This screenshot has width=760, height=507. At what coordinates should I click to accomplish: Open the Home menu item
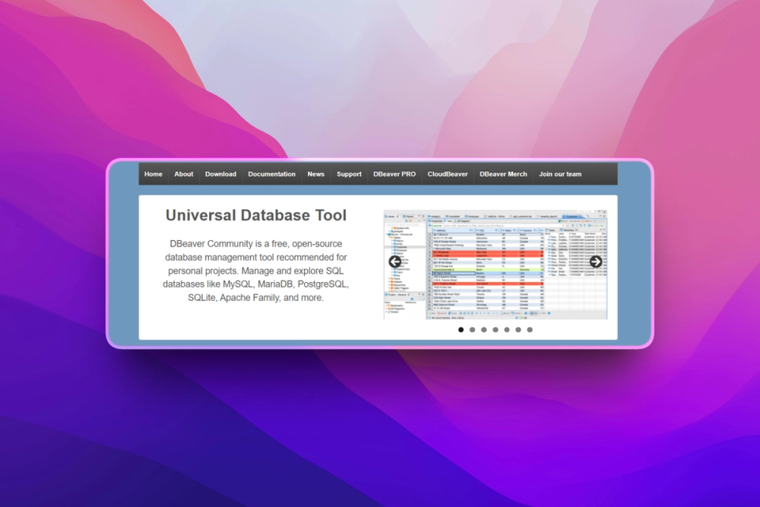154,174
